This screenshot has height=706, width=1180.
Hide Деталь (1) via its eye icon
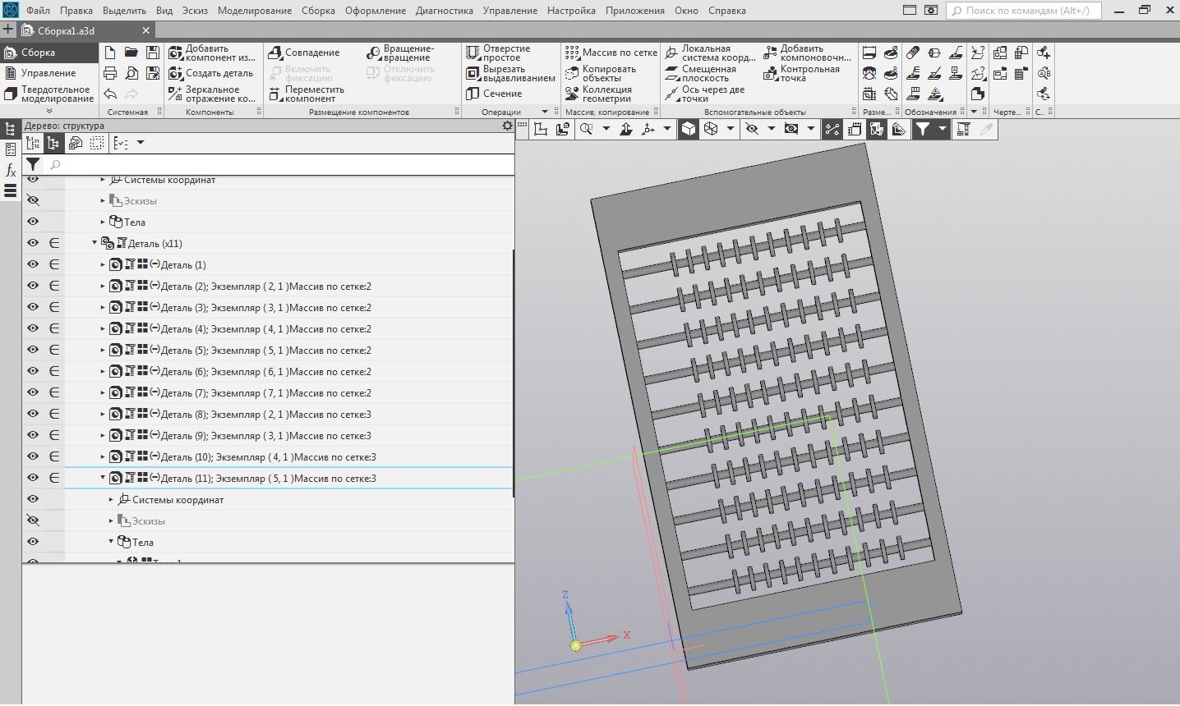click(x=33, y=264)
